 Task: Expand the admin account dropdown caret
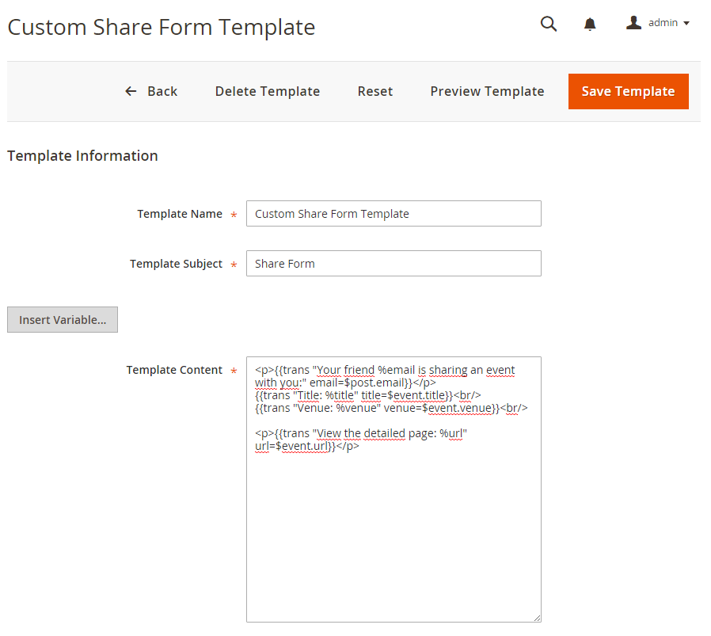pyautogui.click(x=686, y=24)
